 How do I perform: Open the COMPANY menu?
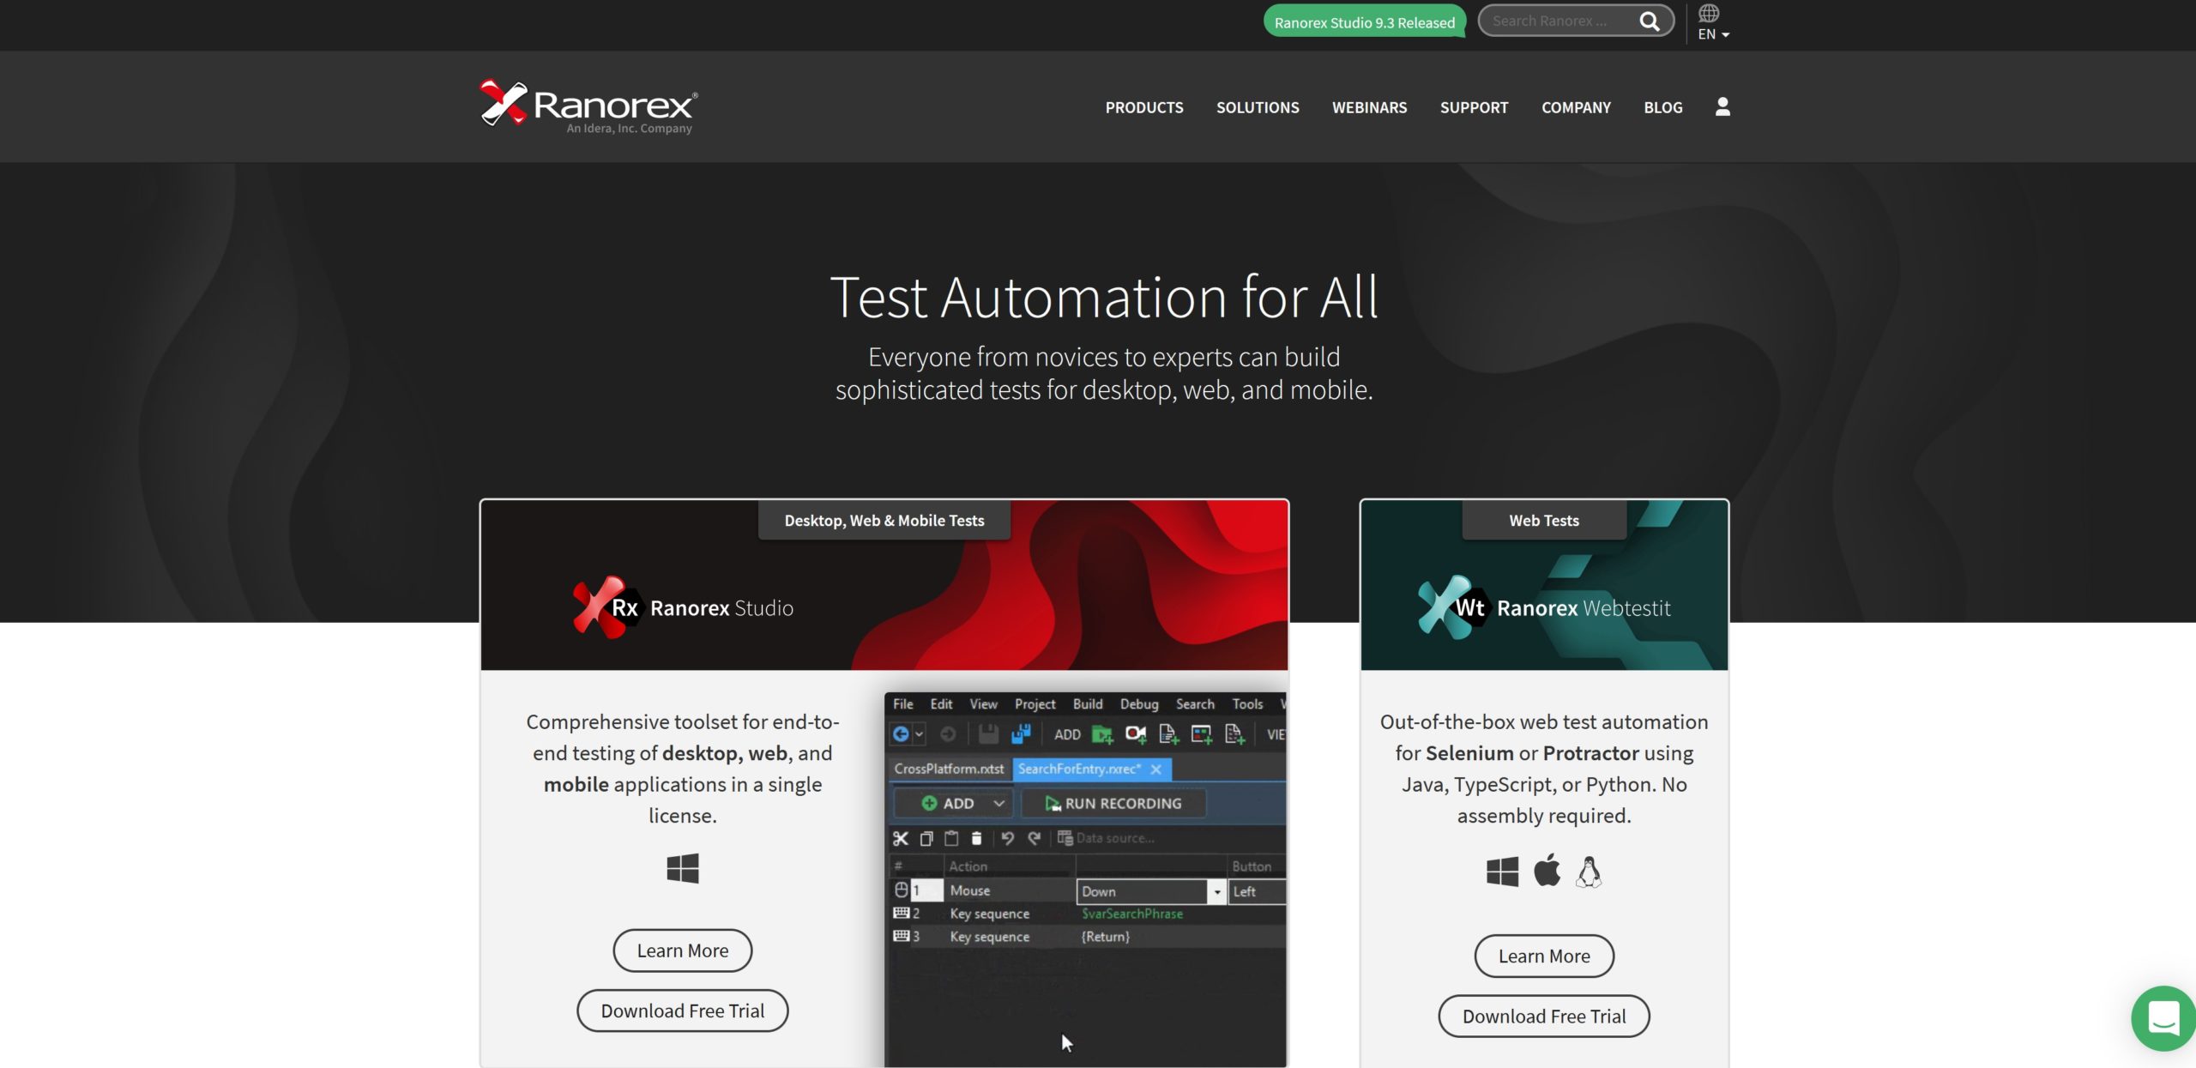coord(1576,107)
